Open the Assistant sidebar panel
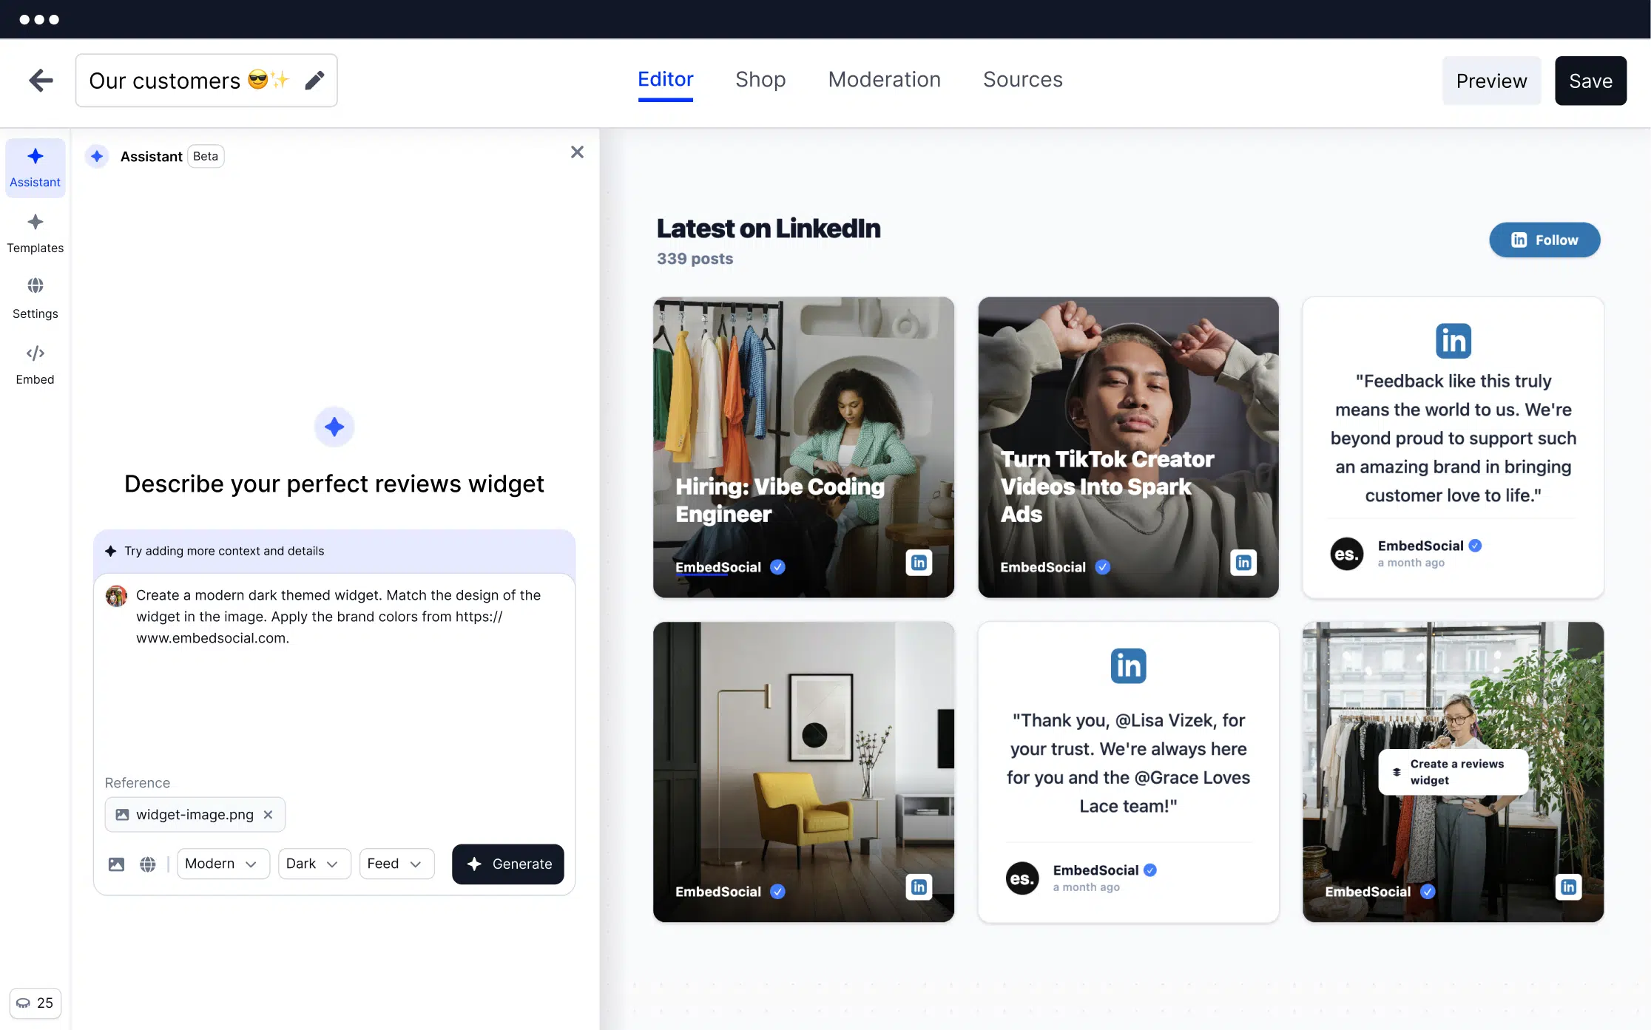The height and width of the screenshot is (1030, 1651). pos(35,167)
